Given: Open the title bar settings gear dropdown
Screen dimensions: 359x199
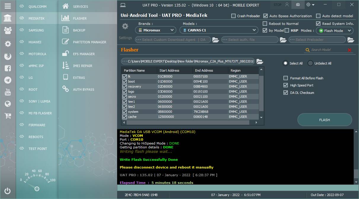Looking at the screenshot, I should 310,5.
